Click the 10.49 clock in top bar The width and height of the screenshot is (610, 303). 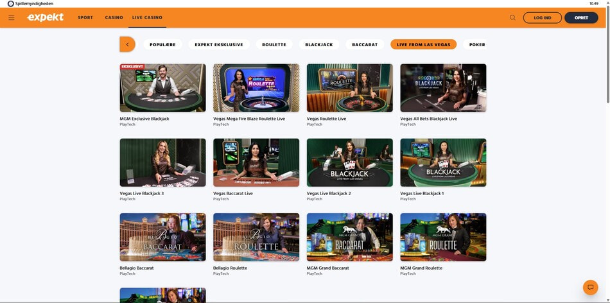click(x=594, y=3)
